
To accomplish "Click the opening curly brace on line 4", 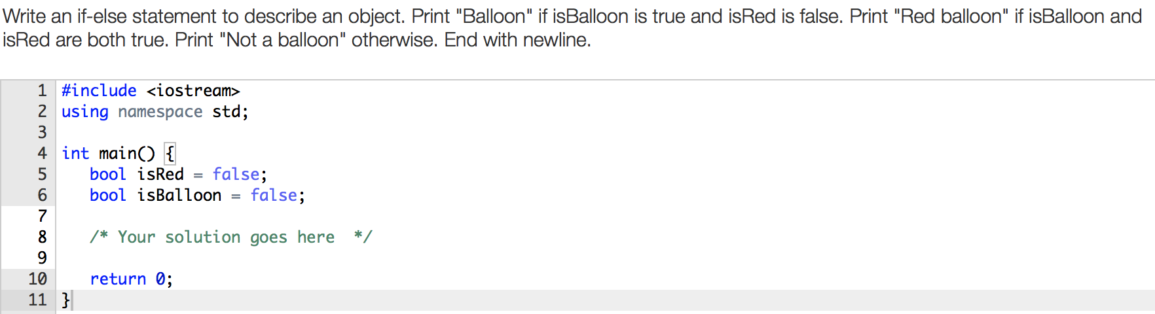I will pos(170,154).
